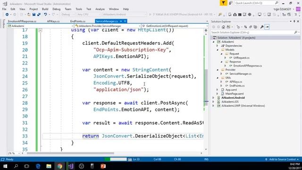302x170 pixels.
Task: Expand the AAkademi.Android project
Action: click(x=213, y=98)
